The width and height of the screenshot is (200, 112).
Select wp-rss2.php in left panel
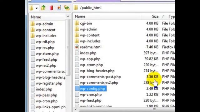(x=46, y=66)
